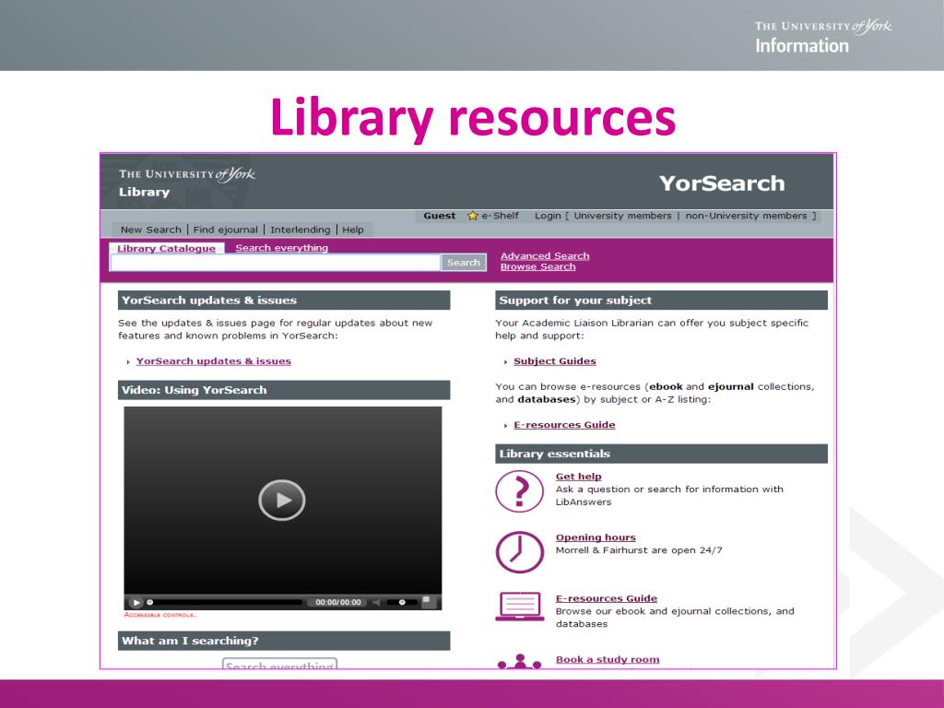The height and width of the screenshot is (708, 944).
Task: Open the E-resources Guide link in Library essentials
Action: click(x=607, y=598)
